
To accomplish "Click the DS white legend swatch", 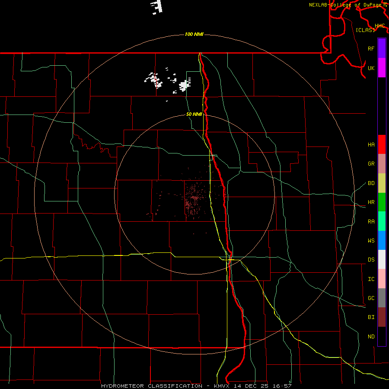I will pos(382,259).
